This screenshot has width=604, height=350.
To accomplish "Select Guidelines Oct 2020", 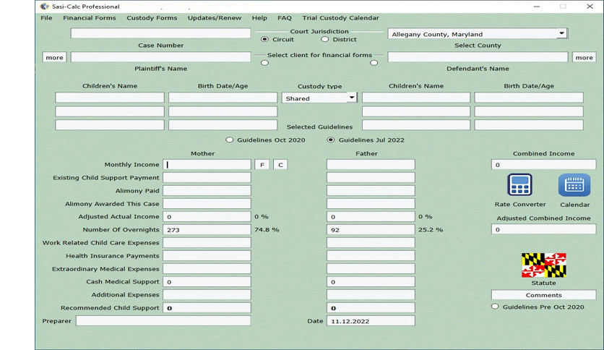I will (x=229, y=140).
